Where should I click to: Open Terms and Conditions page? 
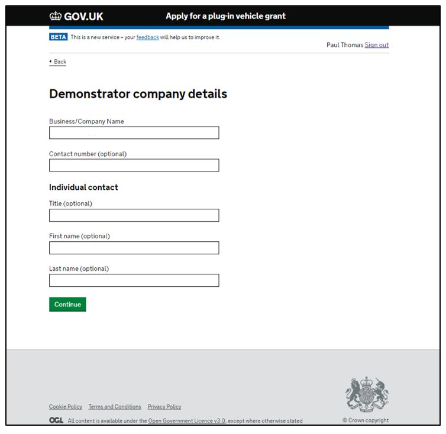tap(115, 407)
